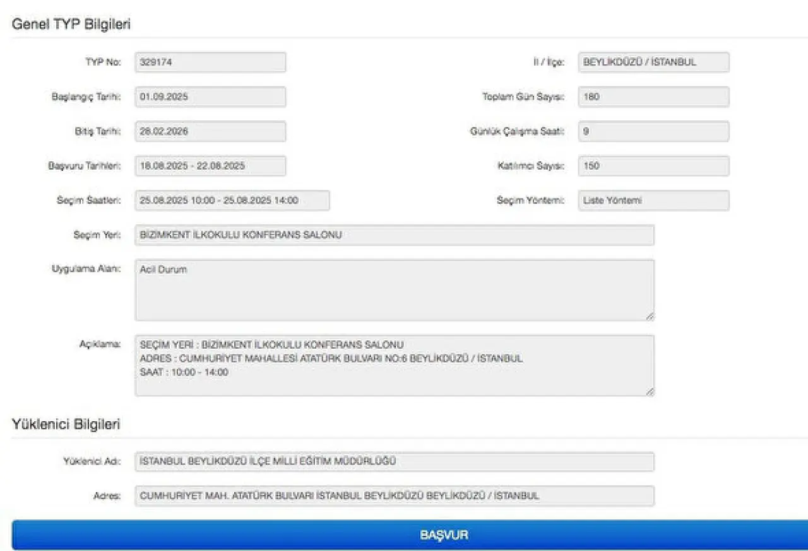Click the Yüklenici Adı field

coord(395,461)
